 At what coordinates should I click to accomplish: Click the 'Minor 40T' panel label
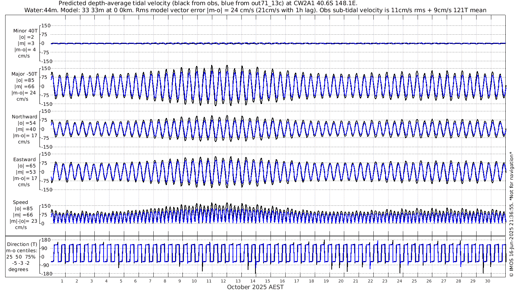click(25, 31)
